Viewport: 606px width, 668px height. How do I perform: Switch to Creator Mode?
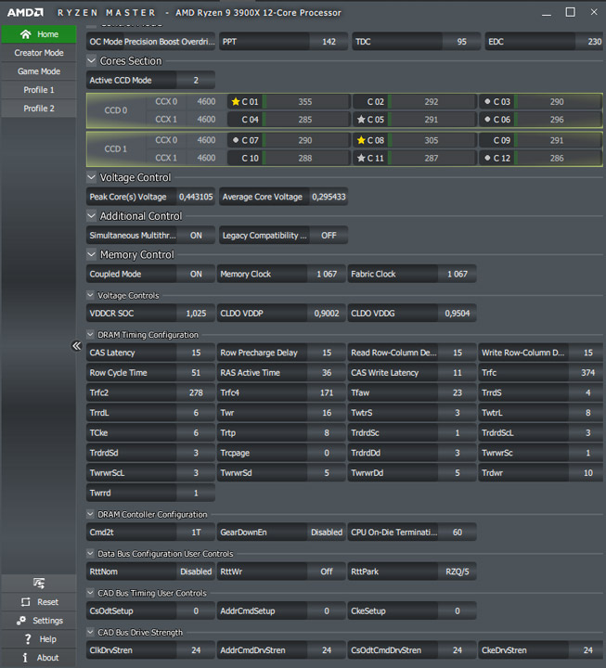tap(39, 53)
